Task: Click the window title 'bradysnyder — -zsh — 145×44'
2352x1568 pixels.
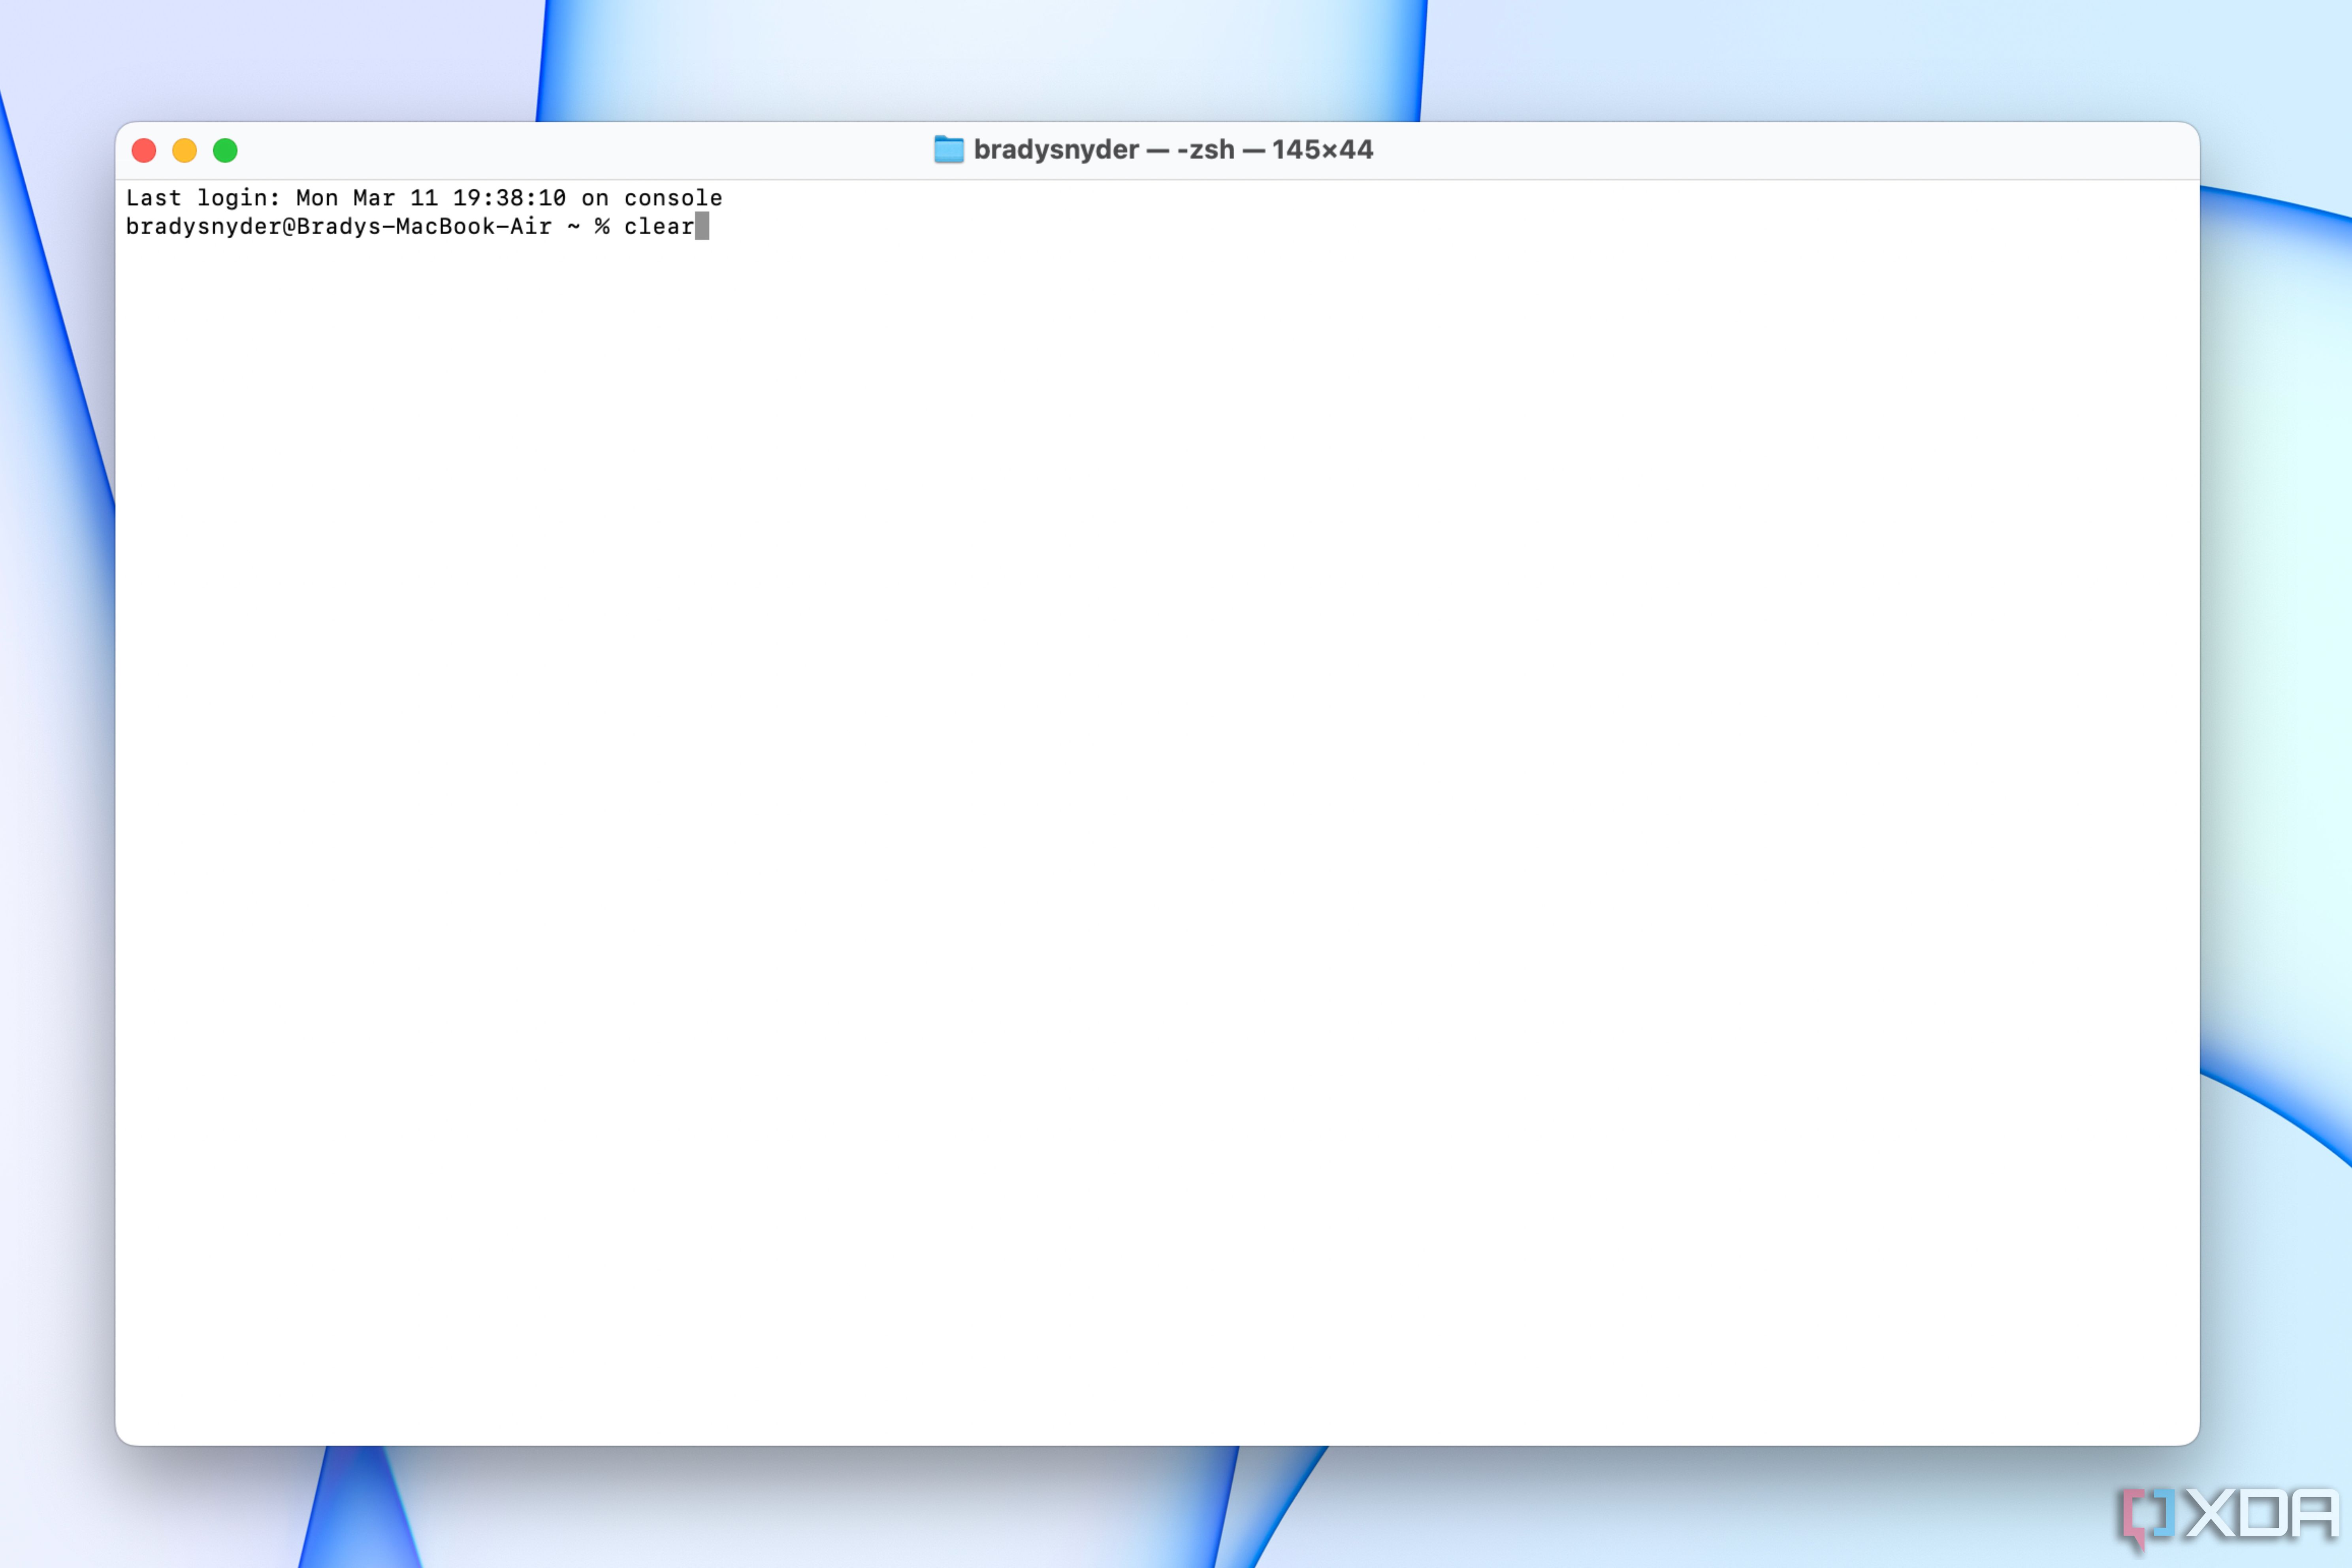Action: 1173,150
